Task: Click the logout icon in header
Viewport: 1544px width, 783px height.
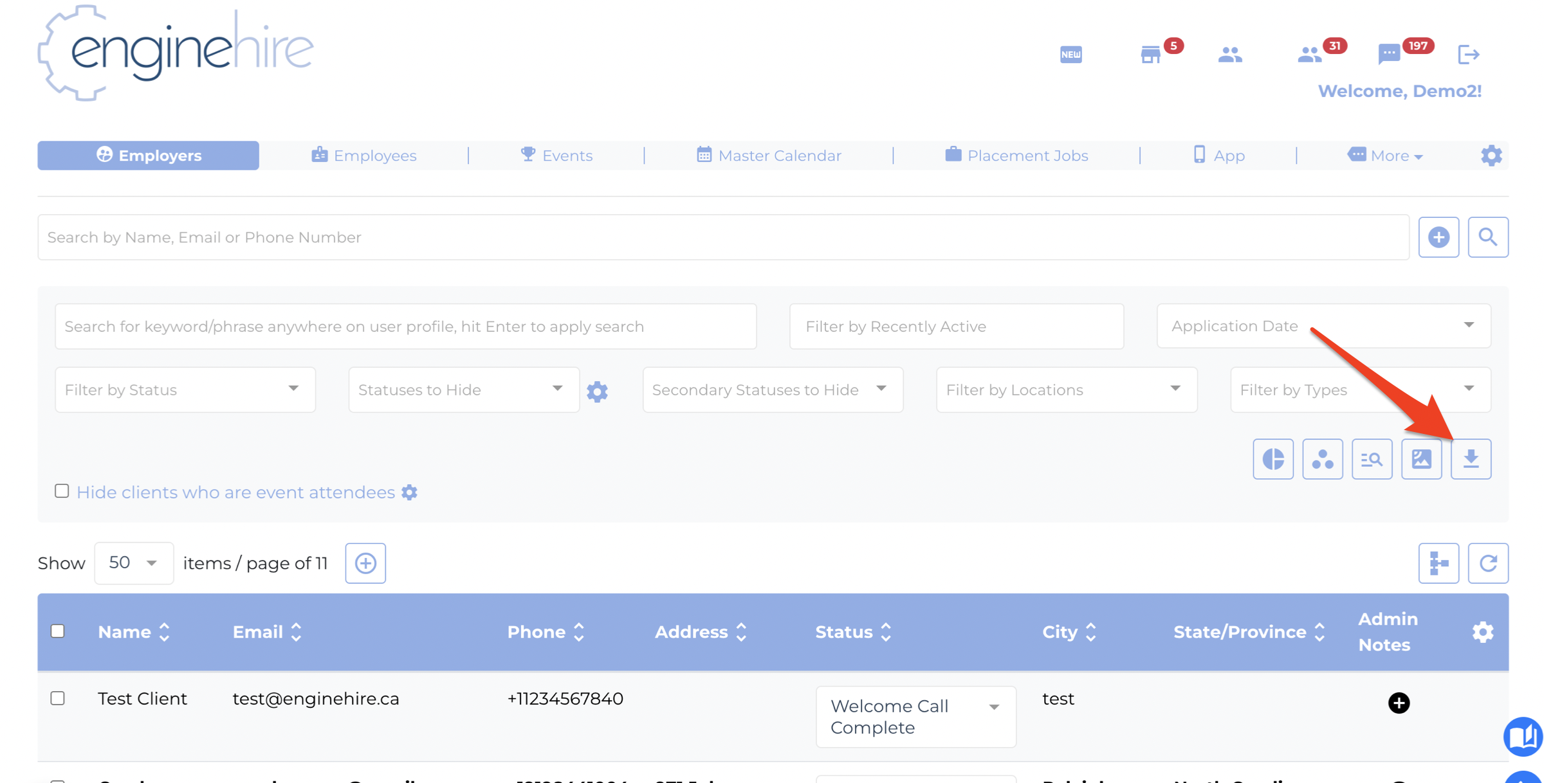Action: (x=1469, y=54)
